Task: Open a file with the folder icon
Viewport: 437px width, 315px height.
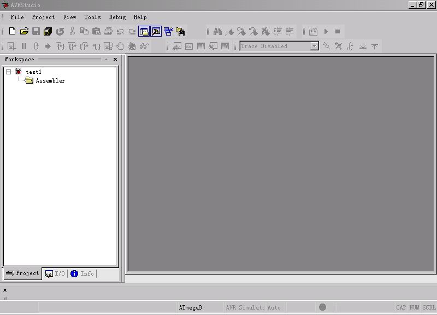Action: coord(24,32)
